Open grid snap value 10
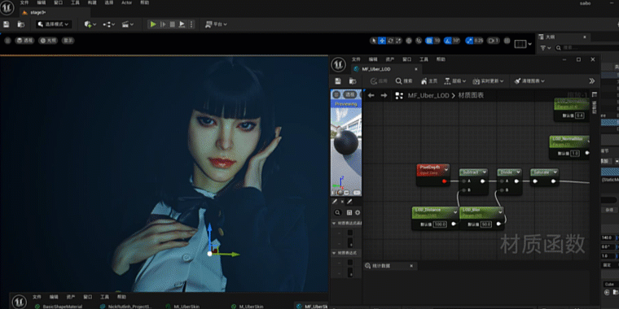619x309 pixels. 437,41
